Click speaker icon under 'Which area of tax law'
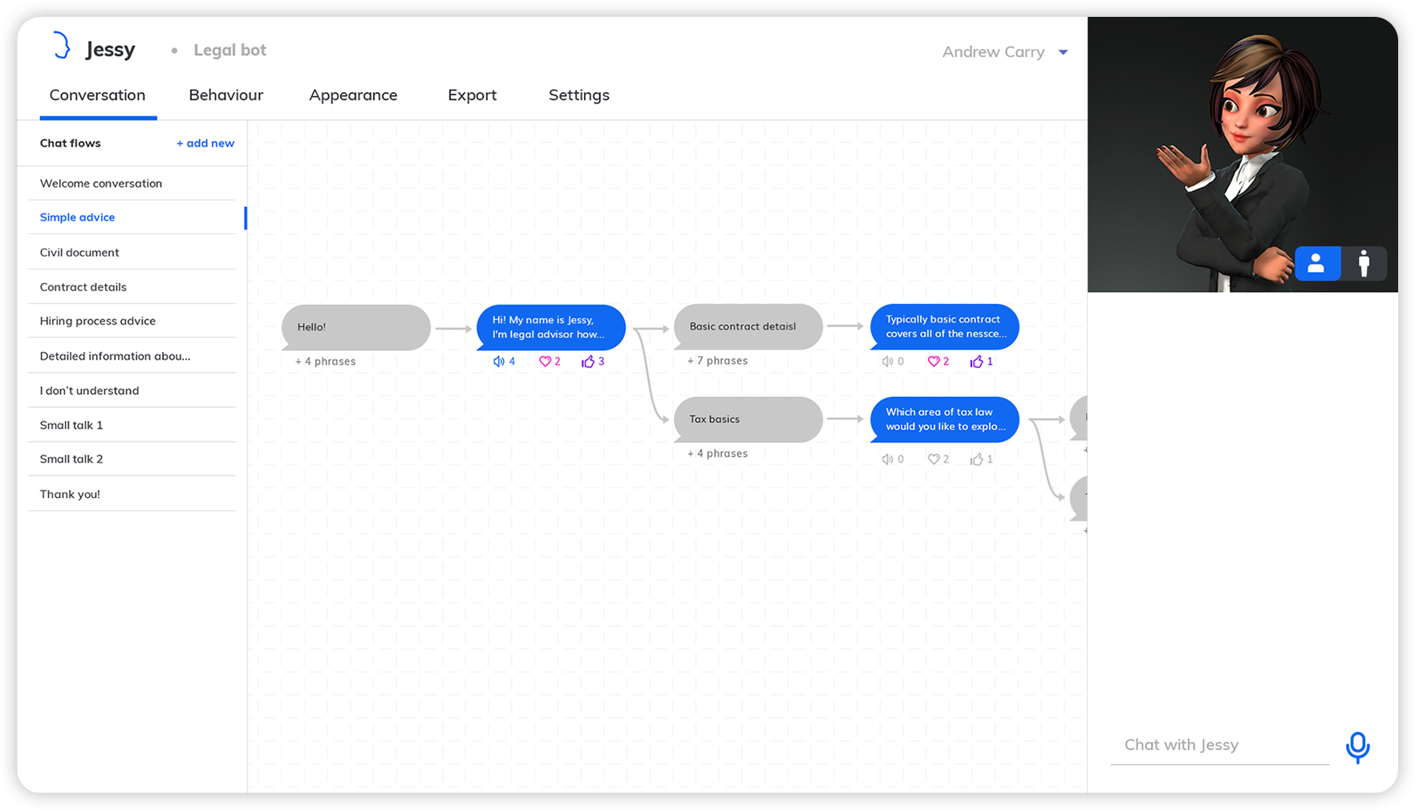 887,460
